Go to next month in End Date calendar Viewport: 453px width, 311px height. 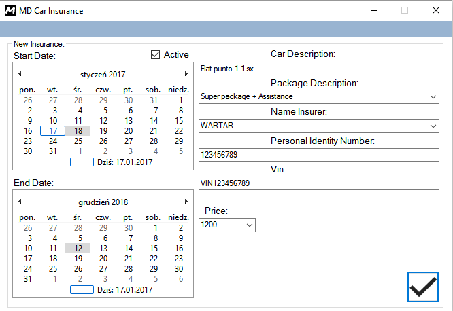tap(186, 202)
